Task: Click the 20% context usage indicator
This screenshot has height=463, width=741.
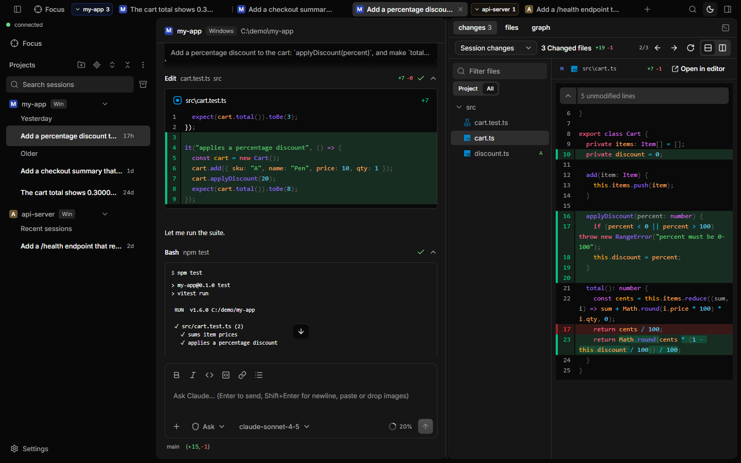Action: pyautogui.click(x=400, y=426)
